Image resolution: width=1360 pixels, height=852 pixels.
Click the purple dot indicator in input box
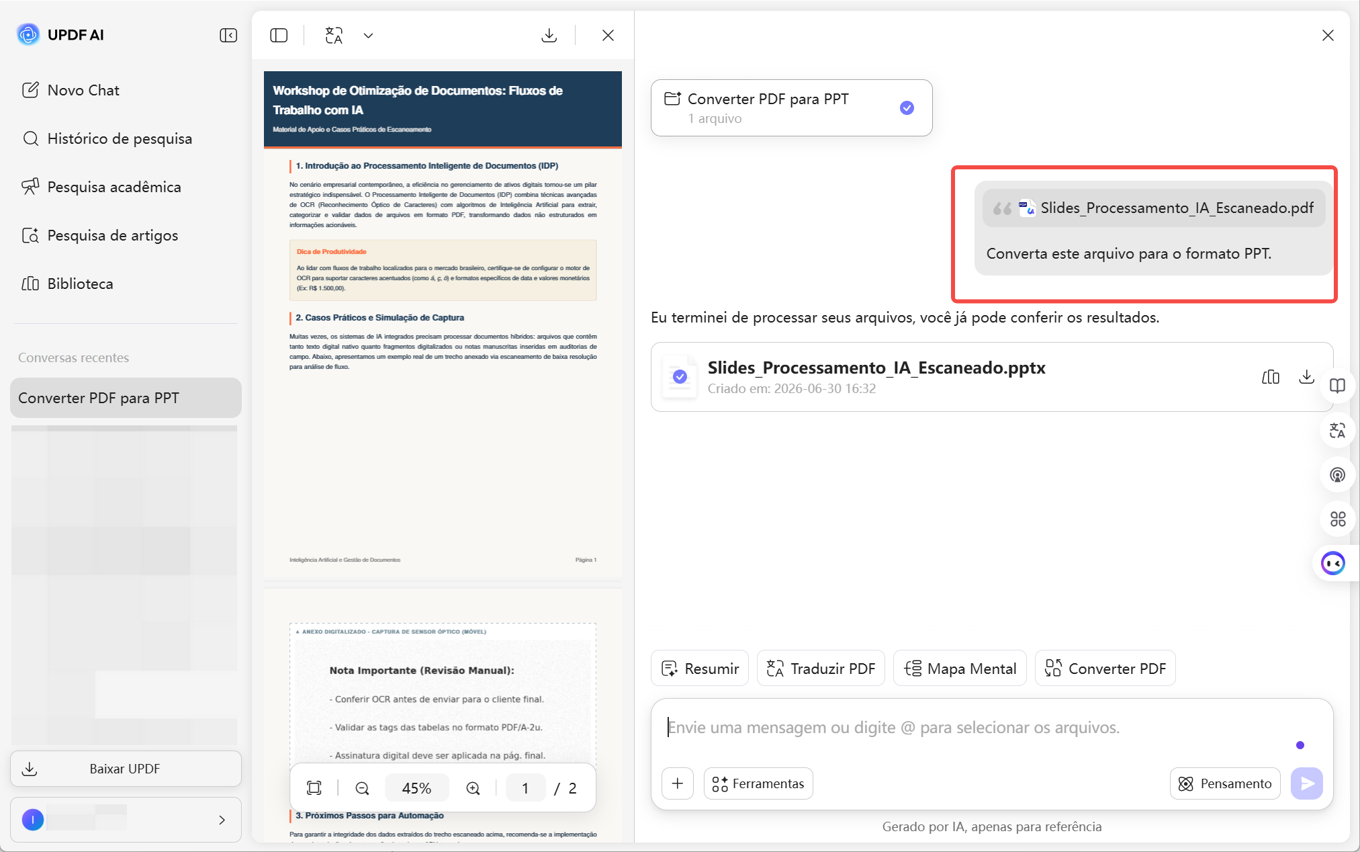point(1300,745)
